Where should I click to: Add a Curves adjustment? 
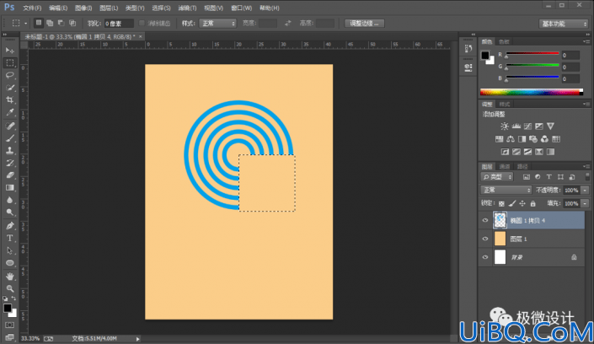pos(527,126)
